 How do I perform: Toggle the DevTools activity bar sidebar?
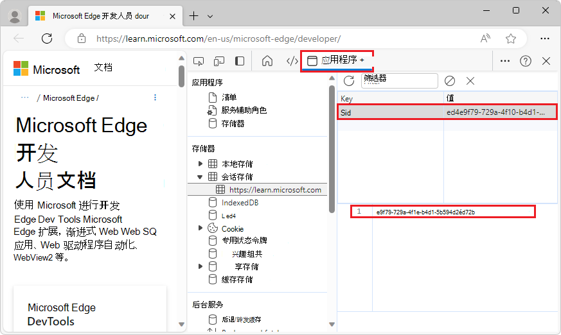click(x=240, y=61)
